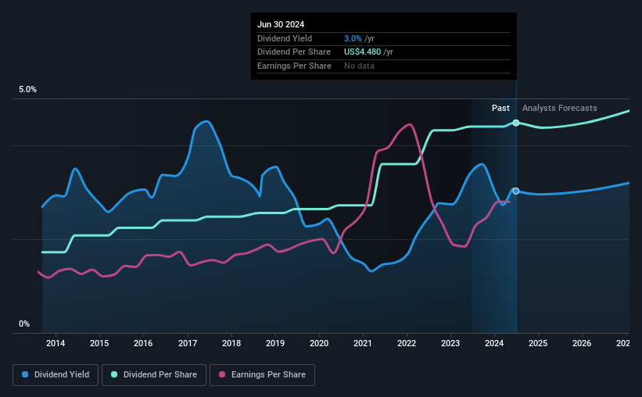Image resolution: width=642 pixels, height=397 pixels.
Task: Click the 'Jun 30 2024' tooltip date
Action: pyautogui.click(x=281, y=24)
